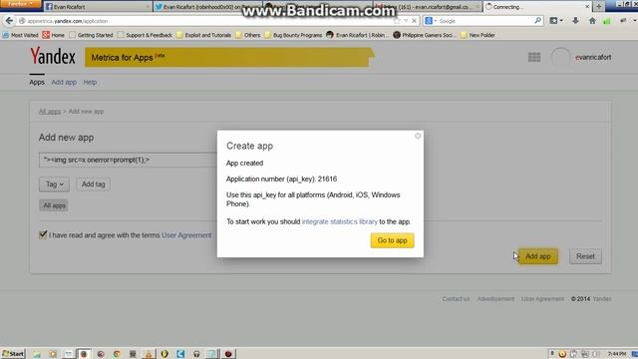This screenshot has height=359, width=638.
Task: Click the Google search field
Action: (x=485, y=21)
